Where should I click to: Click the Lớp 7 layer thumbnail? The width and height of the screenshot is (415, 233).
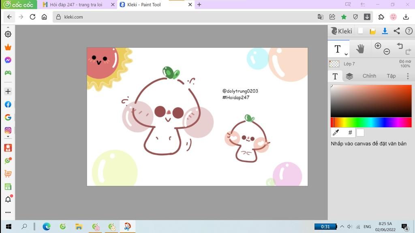click(x=334, y=64)
